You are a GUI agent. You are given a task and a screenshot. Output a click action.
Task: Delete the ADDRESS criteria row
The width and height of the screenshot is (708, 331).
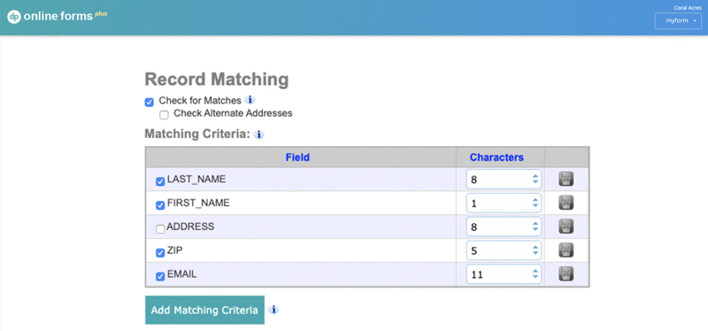566,227
